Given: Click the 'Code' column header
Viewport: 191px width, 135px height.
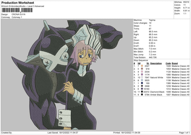Looking at the screenshot, I should point(168,63).
